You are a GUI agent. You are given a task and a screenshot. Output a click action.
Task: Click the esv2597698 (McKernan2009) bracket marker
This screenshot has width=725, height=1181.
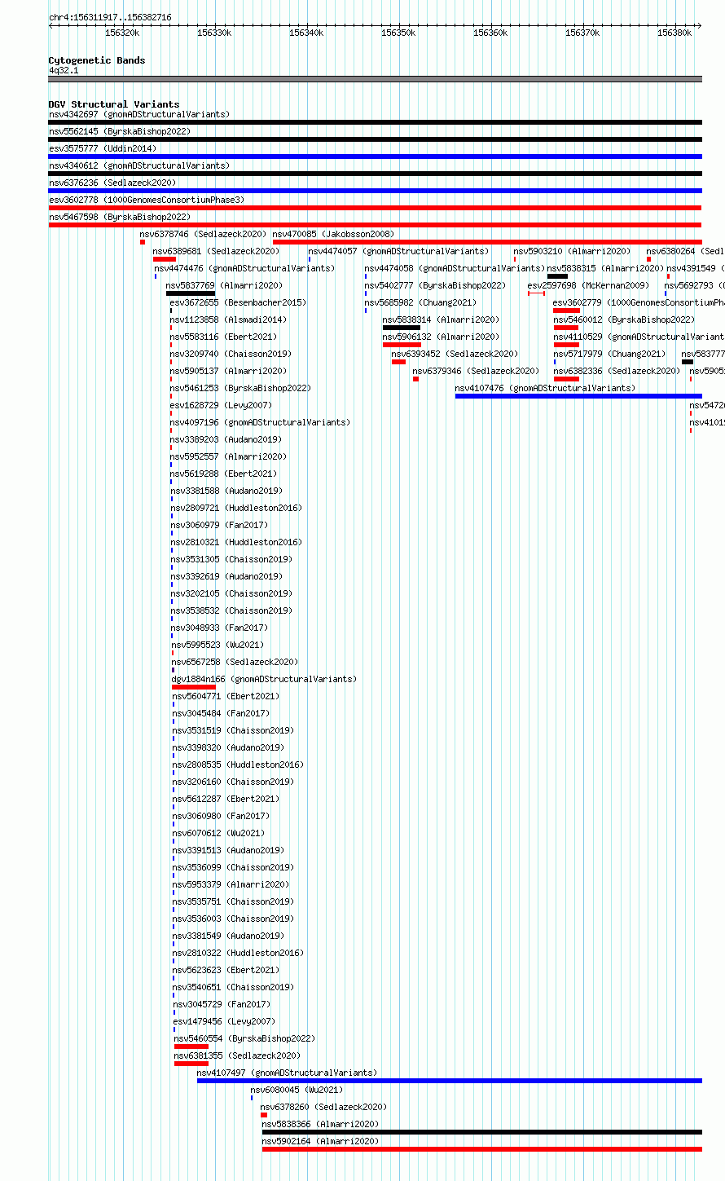tap(536, 293)
